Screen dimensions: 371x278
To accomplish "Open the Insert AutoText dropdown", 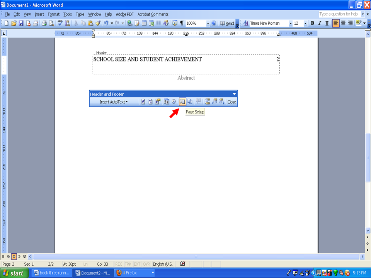I will pos(114,102).
